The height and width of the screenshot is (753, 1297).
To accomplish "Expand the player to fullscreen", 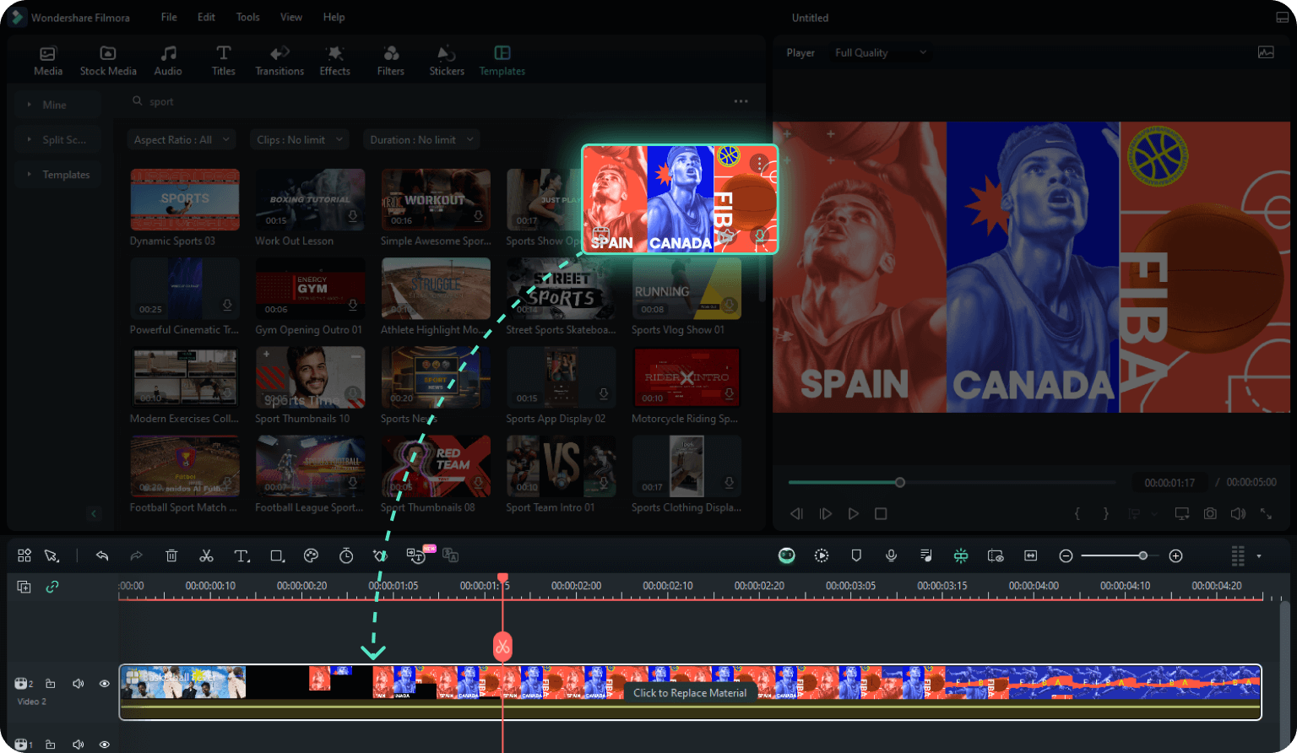I will (x=1266, y=513).
